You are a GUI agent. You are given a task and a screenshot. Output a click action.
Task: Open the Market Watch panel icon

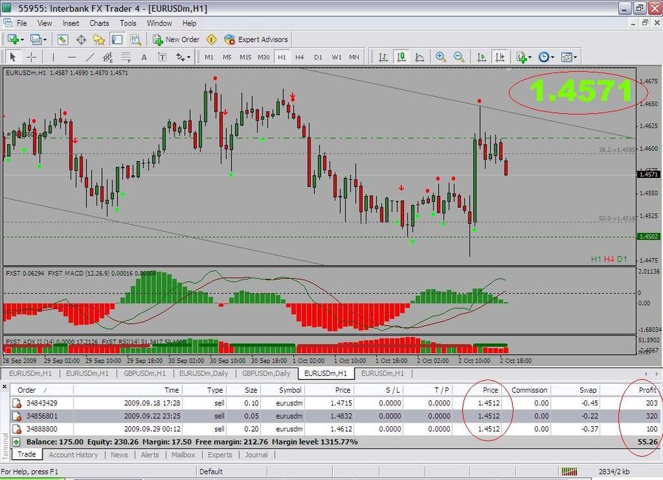pos(63,40)
